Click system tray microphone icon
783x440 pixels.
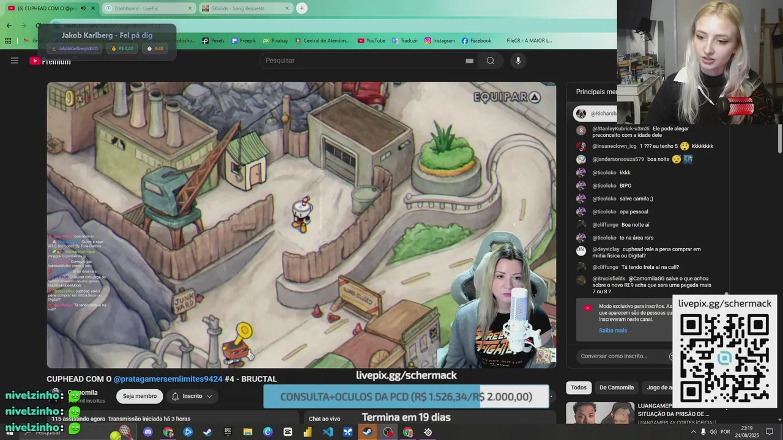(703, 432)
